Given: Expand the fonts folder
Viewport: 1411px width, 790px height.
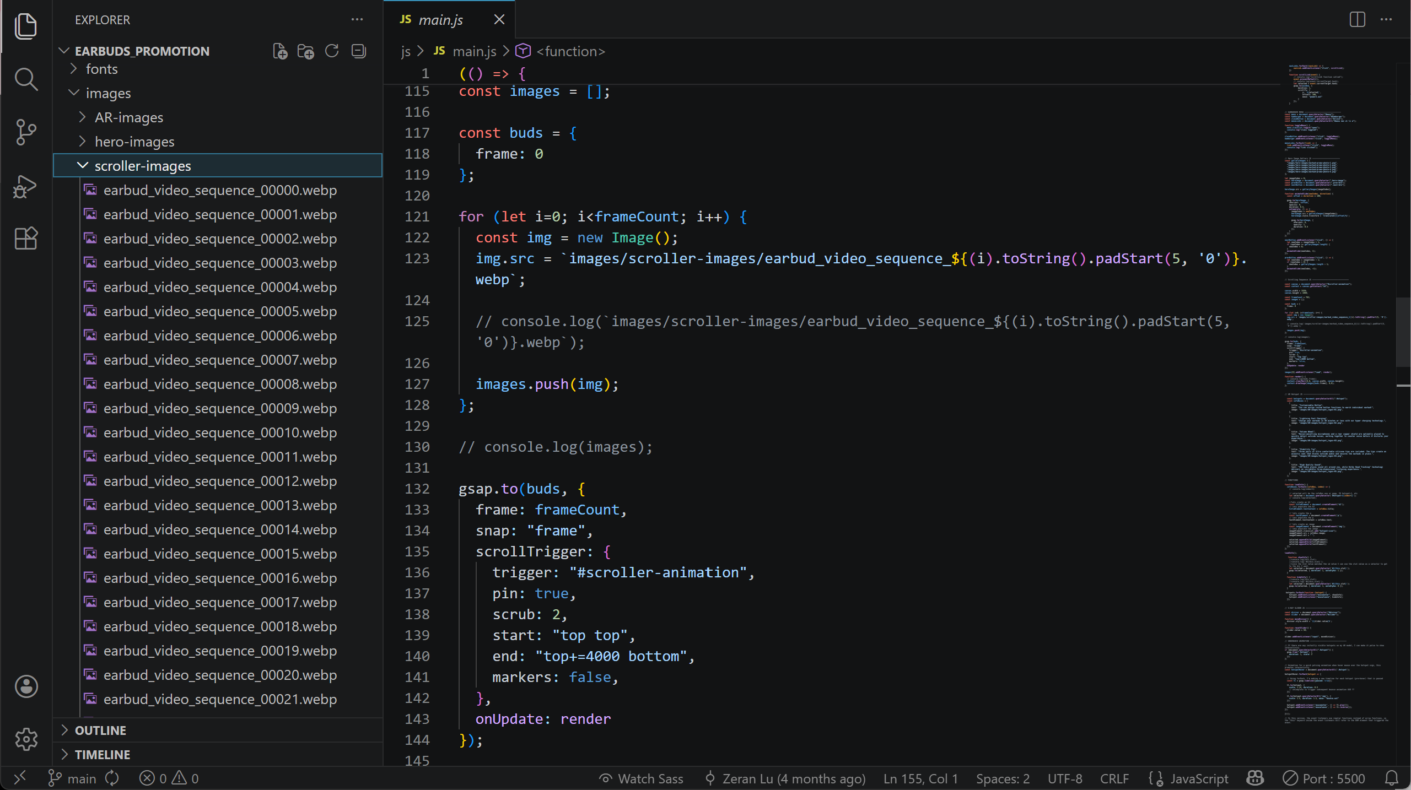Looking at the screenshot, I should (101, 69).
